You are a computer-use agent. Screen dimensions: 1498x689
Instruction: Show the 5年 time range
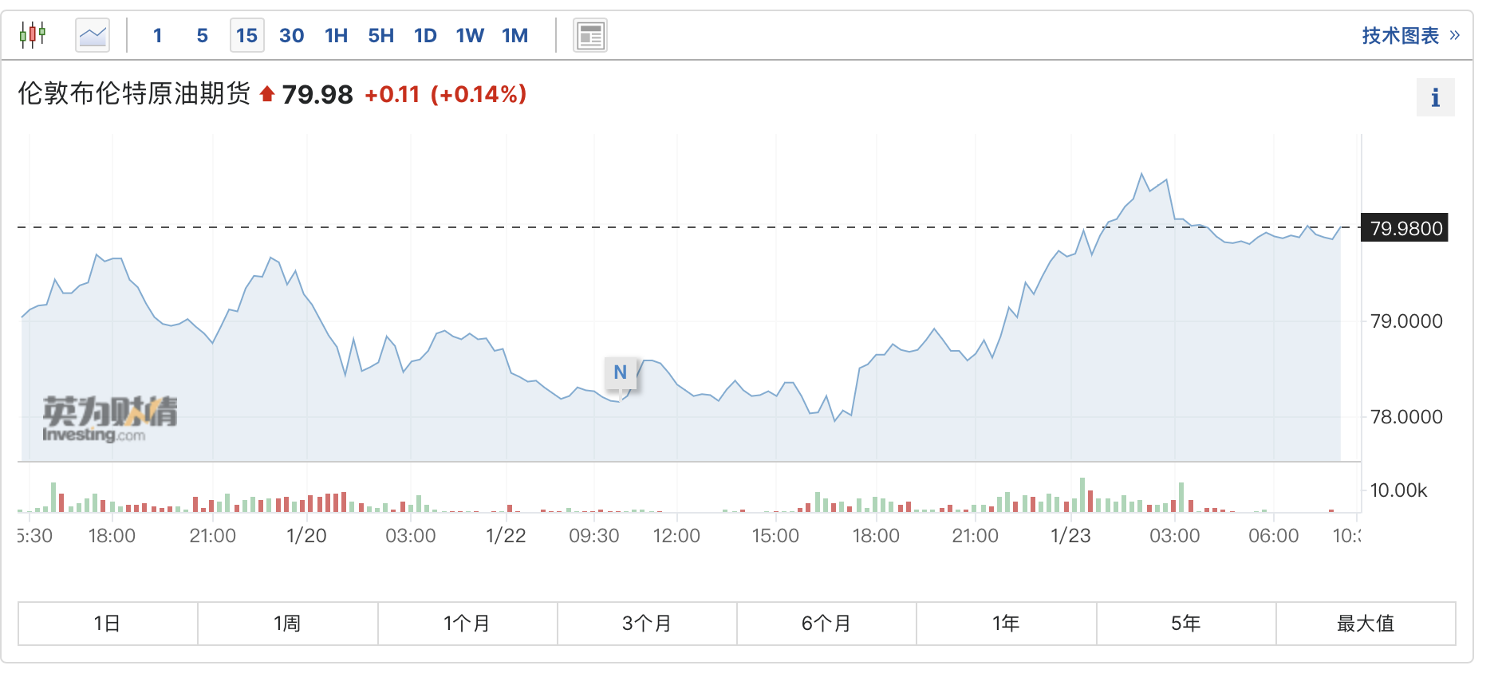coord(1185,623)
